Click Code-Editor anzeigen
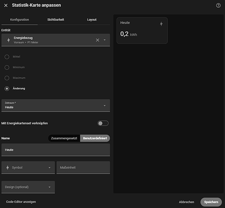Image resolution: width=225 pixels, height=208 pixels. coord(21,202)
